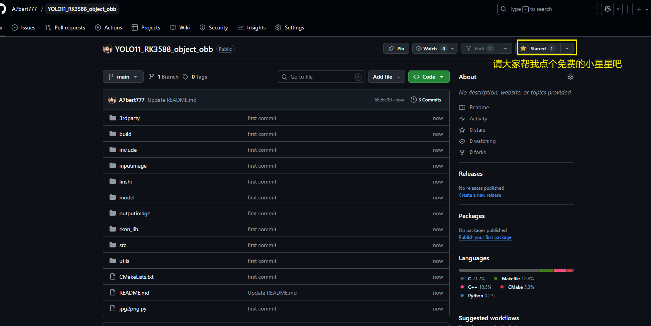Viewport: 651px width, 326px height.
Task: Open the jpg2png.py file
Action: pyautogui.click(x=133, y=309)
